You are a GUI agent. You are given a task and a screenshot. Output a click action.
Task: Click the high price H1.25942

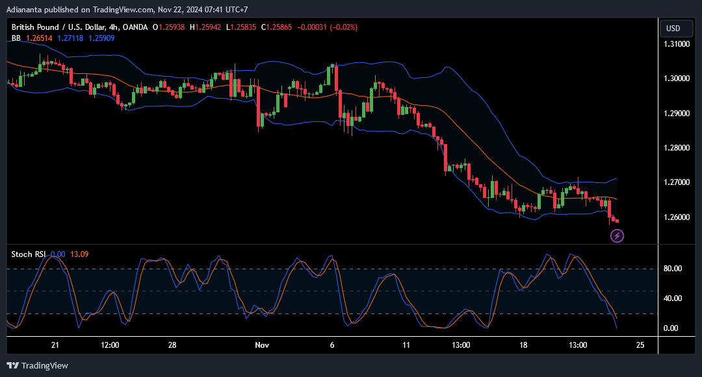point(205,27)
